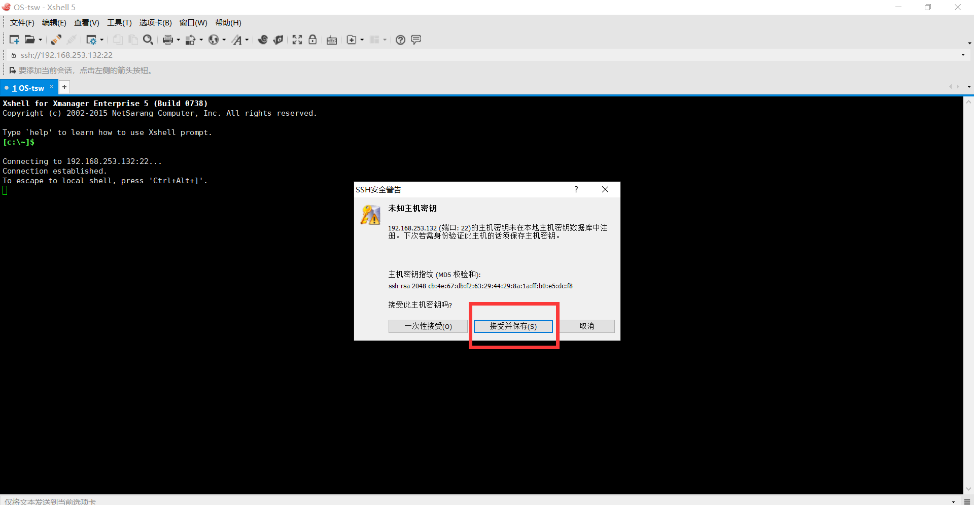Click the Font letter A icon
Screen dimensions: 974x505
coord(237,40)
